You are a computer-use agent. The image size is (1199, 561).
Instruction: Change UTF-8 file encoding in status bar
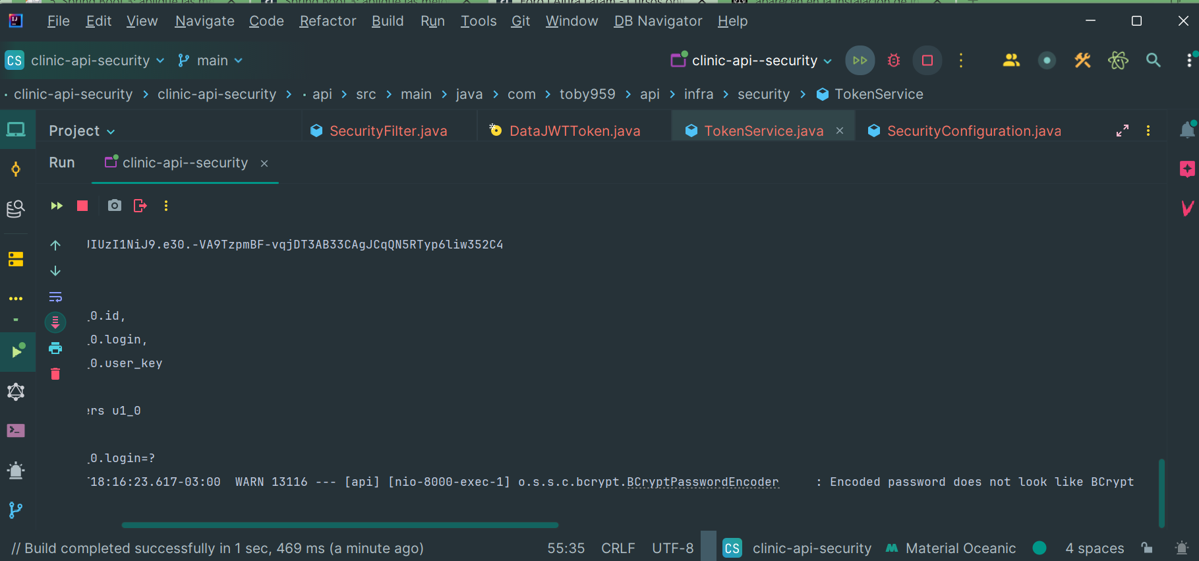tap(673, 548)
